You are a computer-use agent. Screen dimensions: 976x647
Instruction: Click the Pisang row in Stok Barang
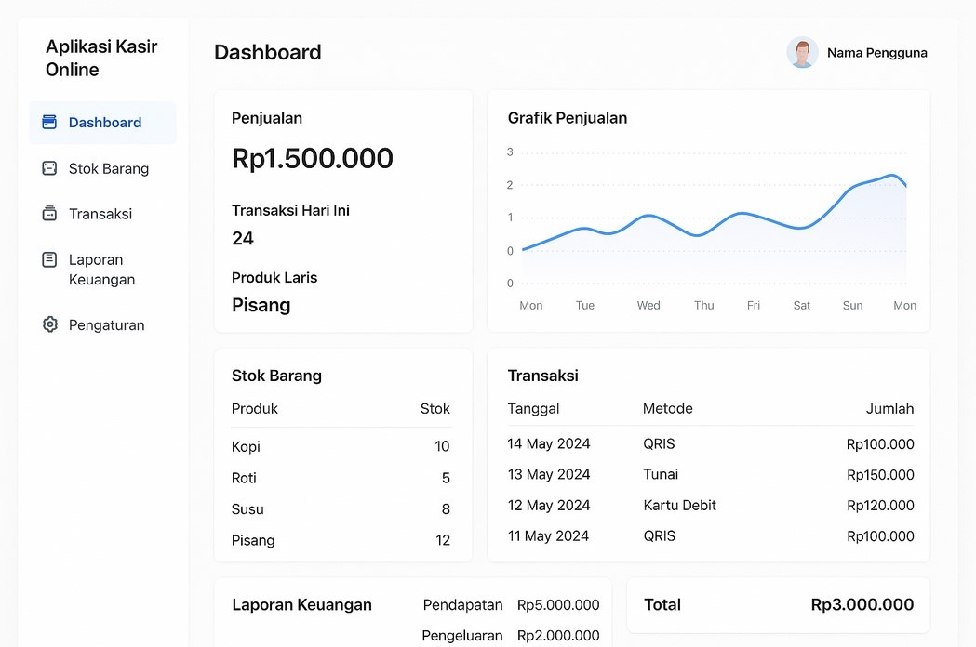coord(341,540)
